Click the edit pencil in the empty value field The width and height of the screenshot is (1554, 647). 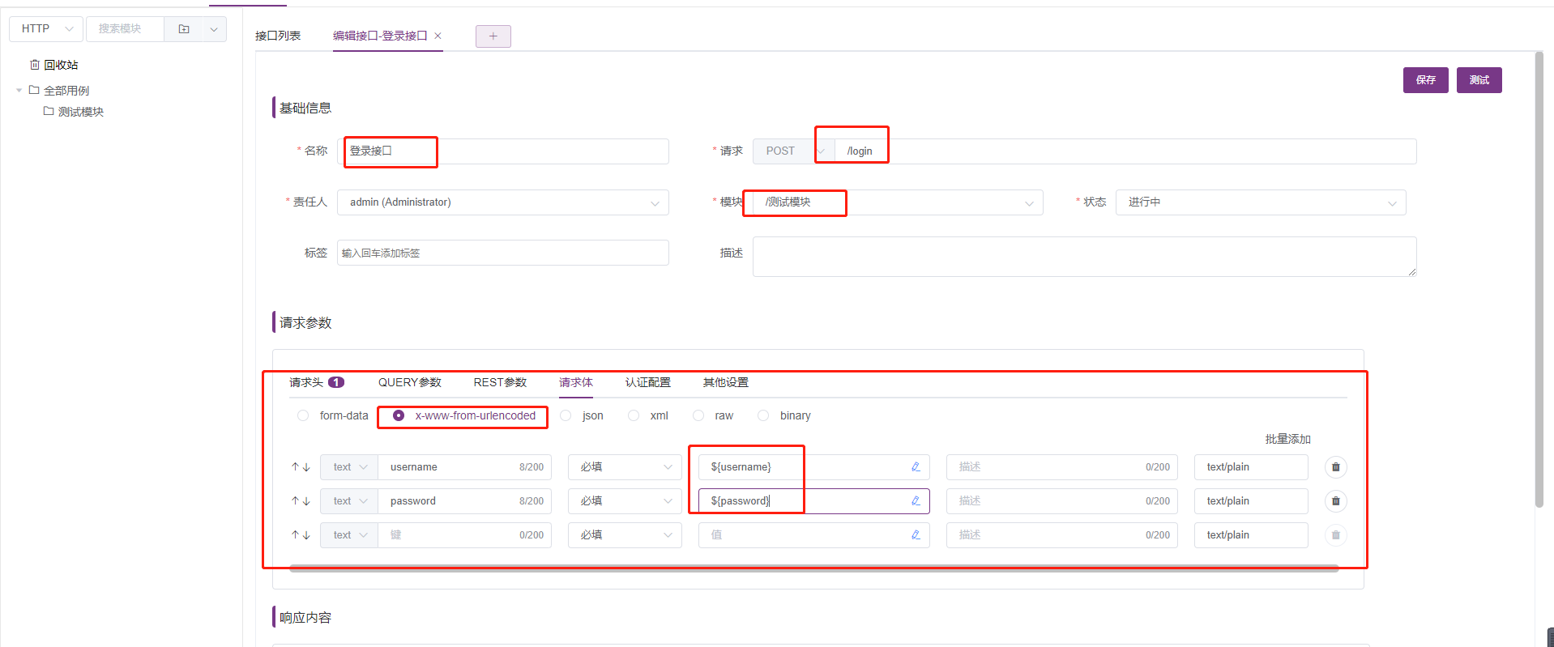[x=916, y=535]
